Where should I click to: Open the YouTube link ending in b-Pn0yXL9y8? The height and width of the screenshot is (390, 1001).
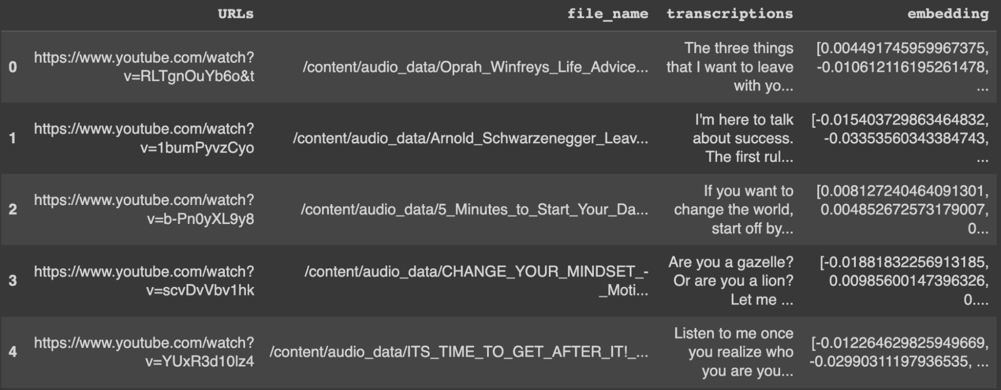[x=144, y=209]
